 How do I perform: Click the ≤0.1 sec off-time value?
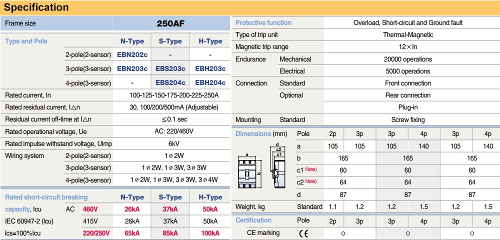(x=174, y=119)
